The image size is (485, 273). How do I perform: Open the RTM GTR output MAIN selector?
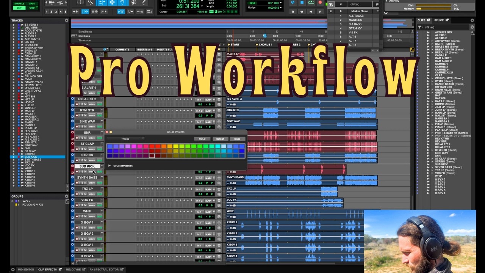pyautogui.click(x=208, y=111)
